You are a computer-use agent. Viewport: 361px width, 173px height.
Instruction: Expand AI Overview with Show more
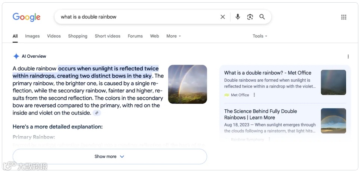(109, 157)
